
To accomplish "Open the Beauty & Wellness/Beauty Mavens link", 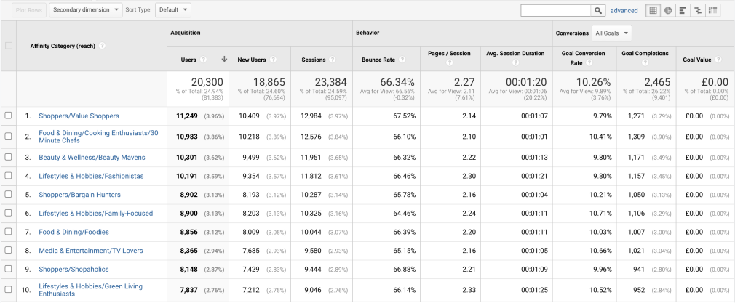I will 92,158.
